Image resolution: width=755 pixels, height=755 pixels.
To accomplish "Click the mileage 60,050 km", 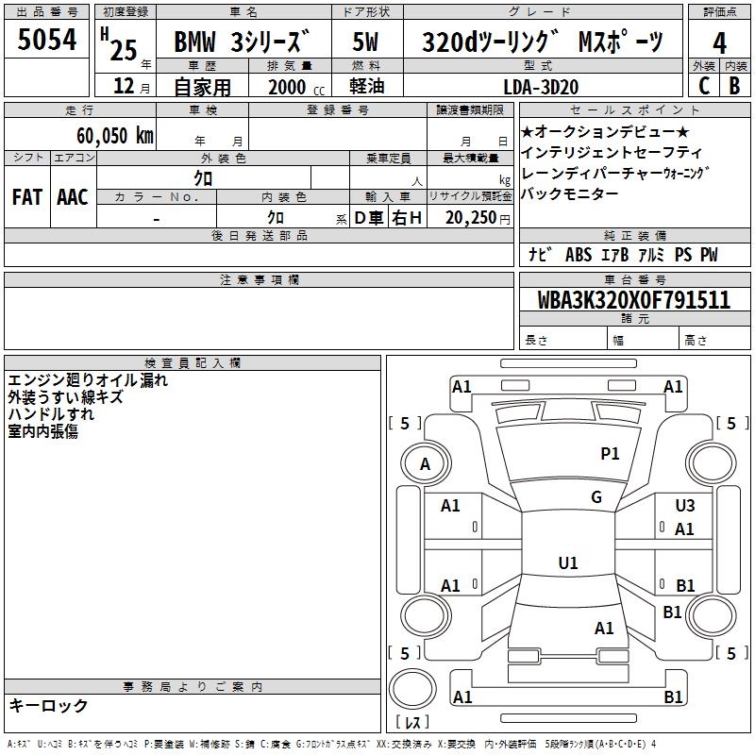I will [115, 136].
